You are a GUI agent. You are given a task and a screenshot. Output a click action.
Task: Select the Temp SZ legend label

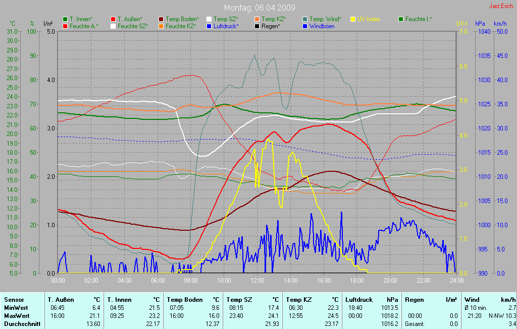pos(226,19)
